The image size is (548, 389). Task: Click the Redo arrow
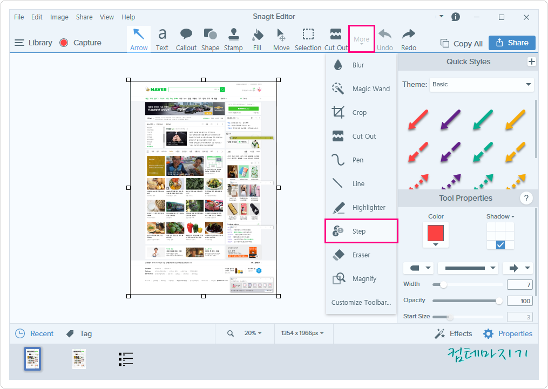pyautogui.click(x=409, y=39)
